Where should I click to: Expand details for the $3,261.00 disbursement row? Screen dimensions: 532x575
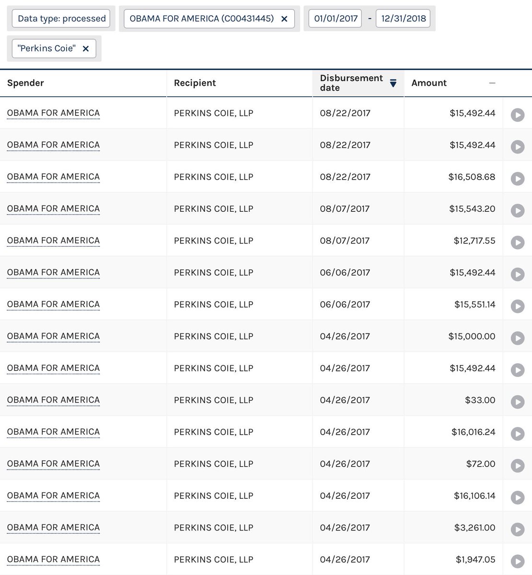[518, 529]
